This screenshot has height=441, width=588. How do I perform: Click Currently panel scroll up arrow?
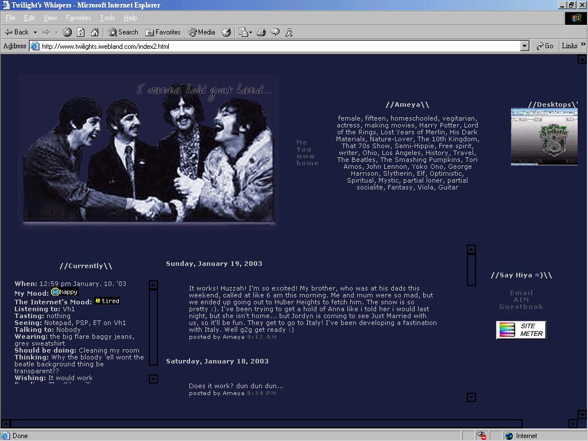click(153, 285)
